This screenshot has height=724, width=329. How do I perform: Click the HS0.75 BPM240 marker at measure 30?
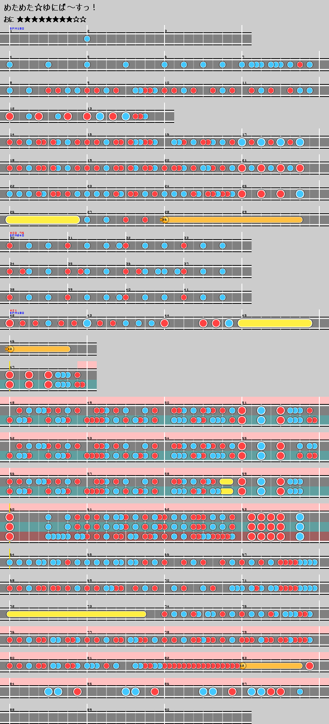click(17, 234)
